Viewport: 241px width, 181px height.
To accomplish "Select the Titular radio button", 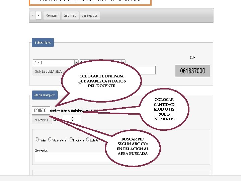I will point(37,139).
